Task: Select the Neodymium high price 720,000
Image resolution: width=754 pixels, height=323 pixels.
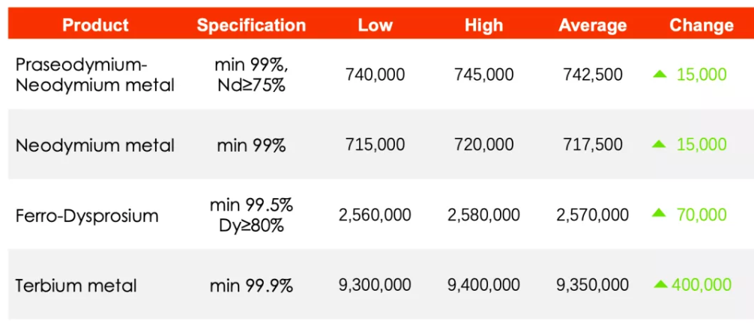Action: [x=483, y=144]
